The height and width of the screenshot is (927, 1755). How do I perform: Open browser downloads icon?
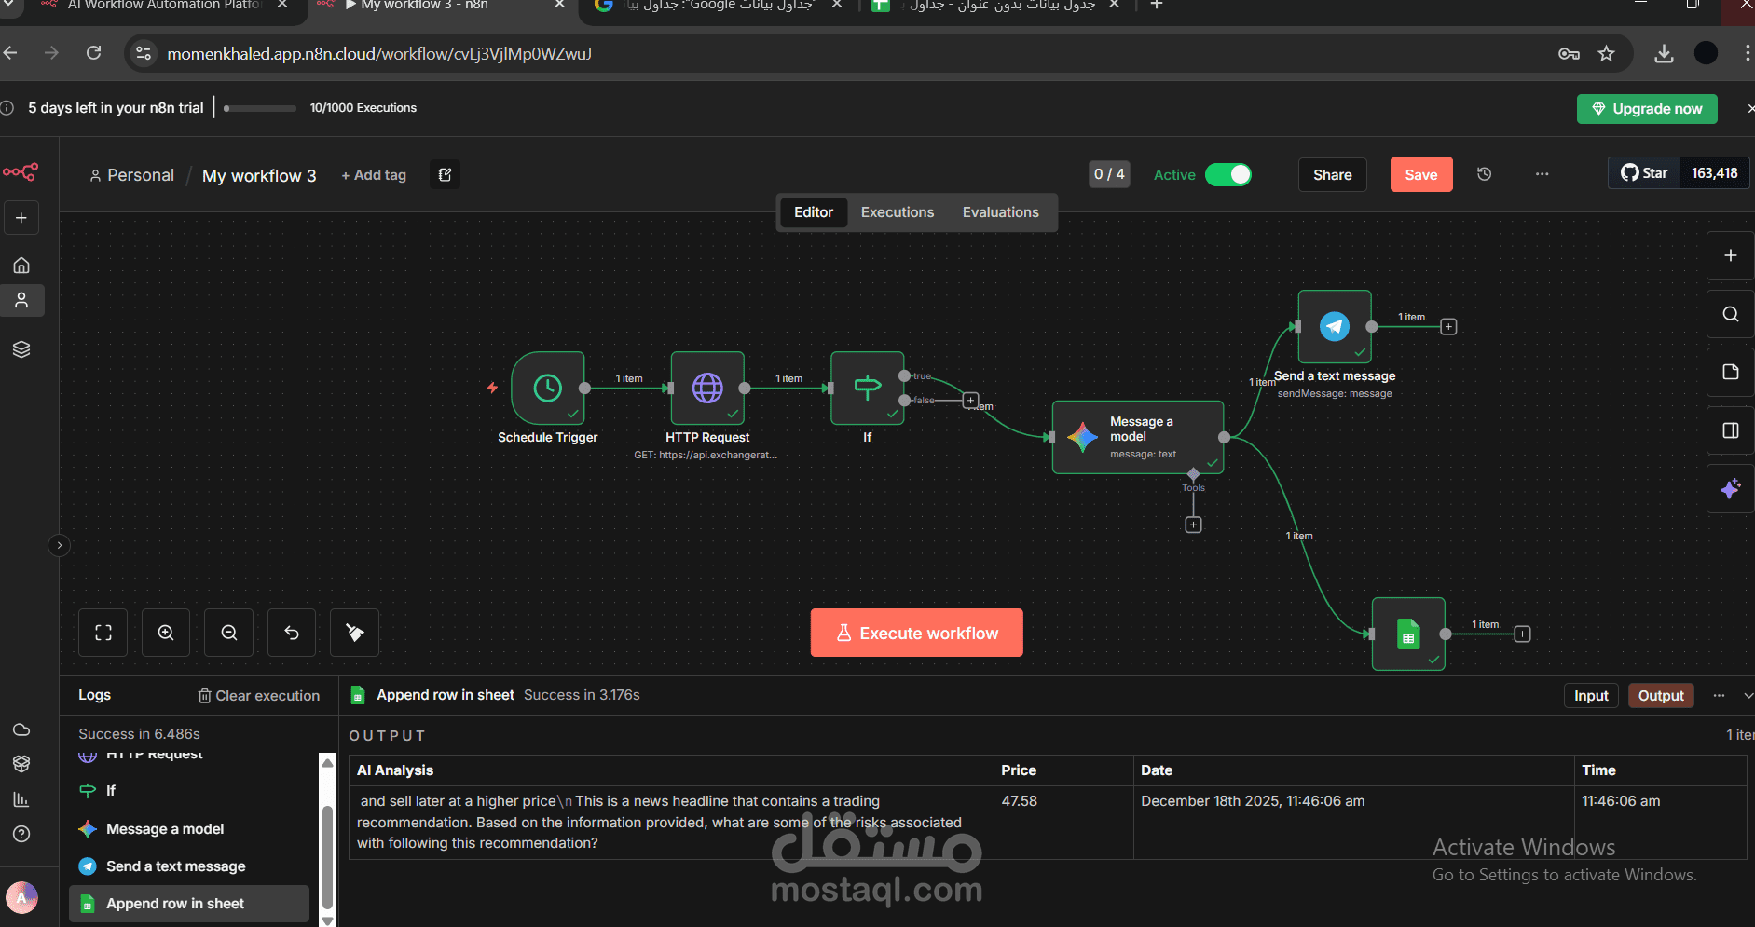click(x=1664, y=53)
